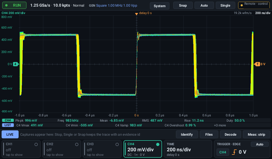Select the LIST measurement row badge
Viewport: 272px width, 159px height.
8,125
